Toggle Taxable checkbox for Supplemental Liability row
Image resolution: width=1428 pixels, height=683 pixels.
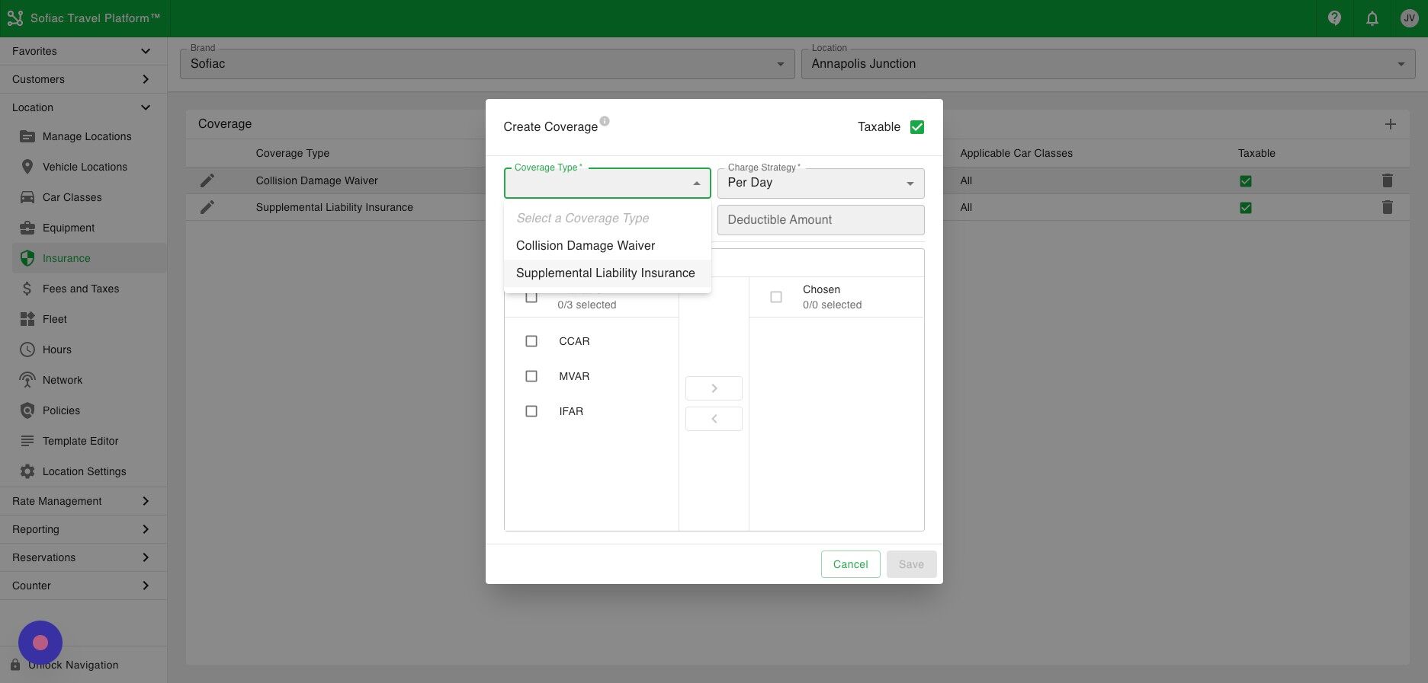[1246, 208]
